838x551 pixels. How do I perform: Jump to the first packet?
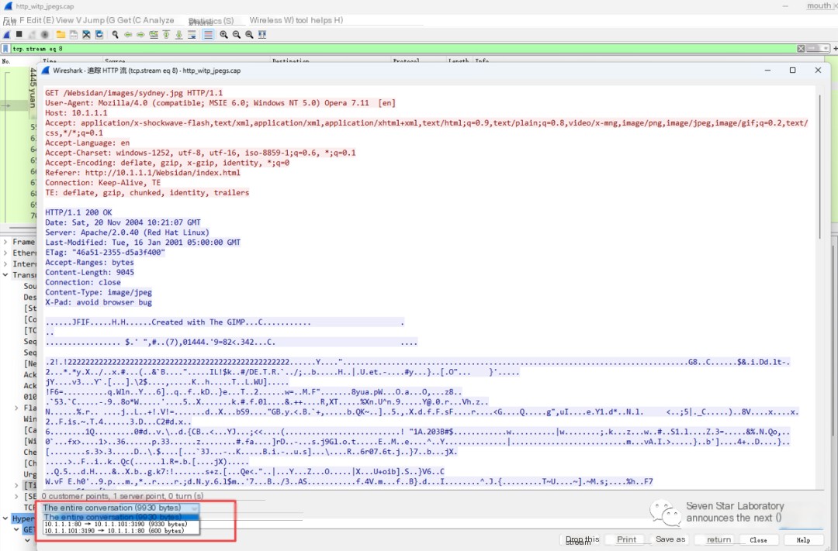166,35
